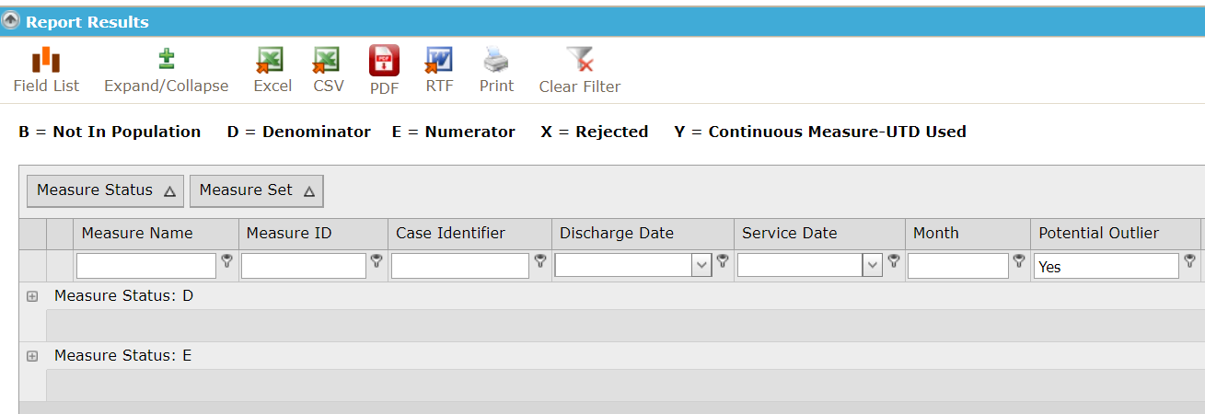The width and height of the screenshot is (1205, 414).
Task: Collapse the Report Results panel header
Action: (x=12, y=21)
